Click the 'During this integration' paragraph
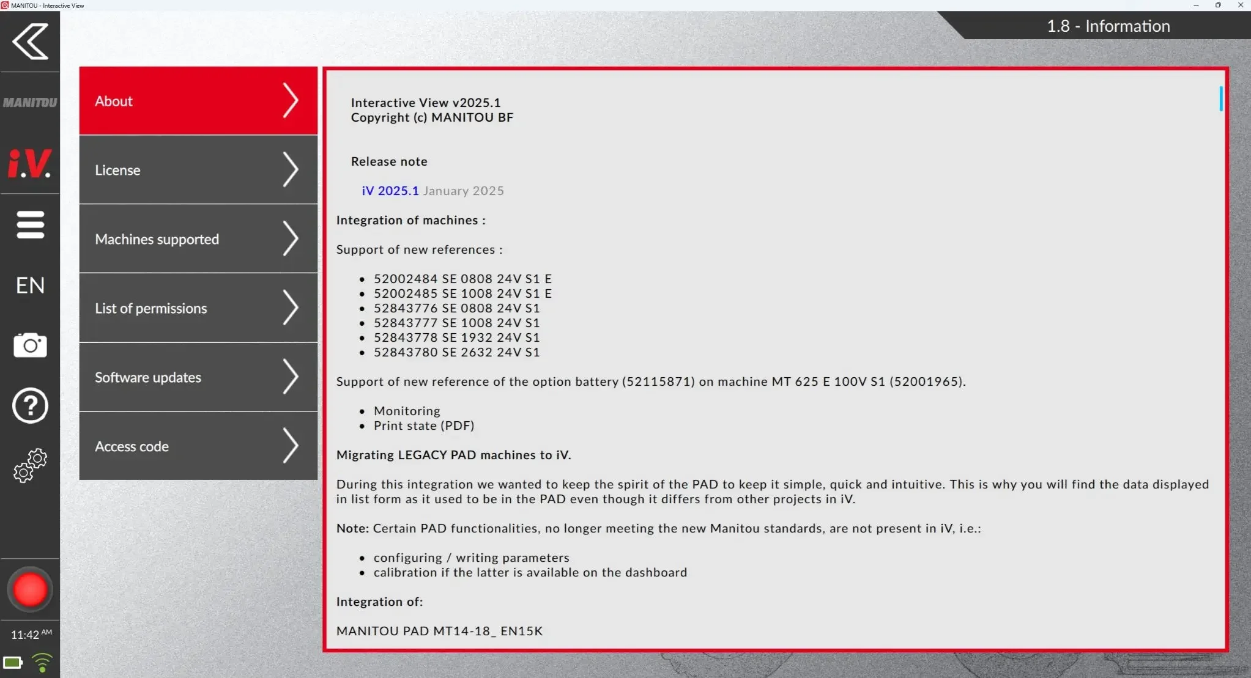This screenshot has width=1251, height=678. (x=773, y=492)
